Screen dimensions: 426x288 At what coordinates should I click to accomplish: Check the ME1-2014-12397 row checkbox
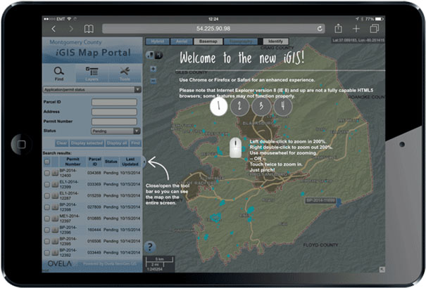pos(47,218)
